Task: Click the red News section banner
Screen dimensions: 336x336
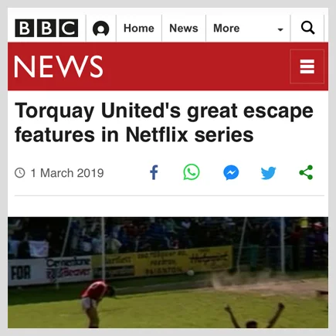Action: tap(168, 66)
